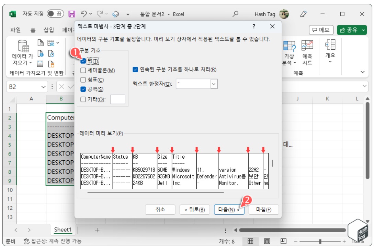The image size is (374, 248).
Task: Open quick access toolbar customize dropdown
Action: pyautogui.click(x=128, y=14)
